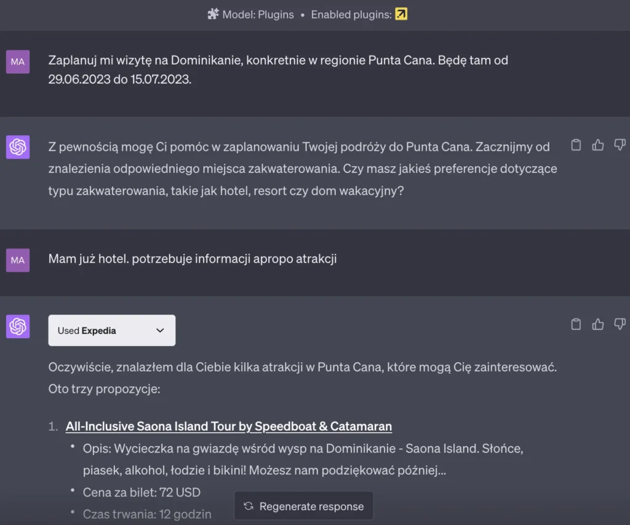Rate the Expedia response with thumbs up
This screenshot has width=630, height=525.
[x=598, y=325]
